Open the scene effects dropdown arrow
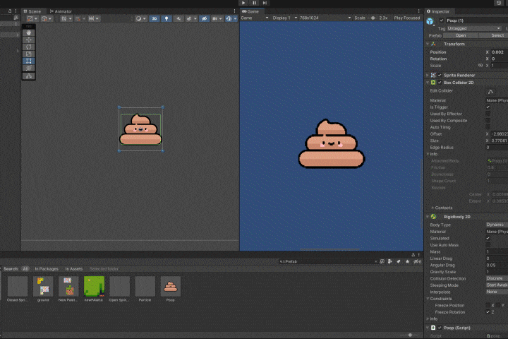 tap(195, 19)
